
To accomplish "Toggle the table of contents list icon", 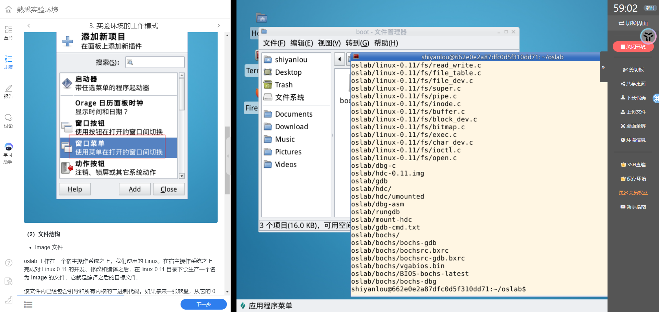I will [x=28, y=304].
